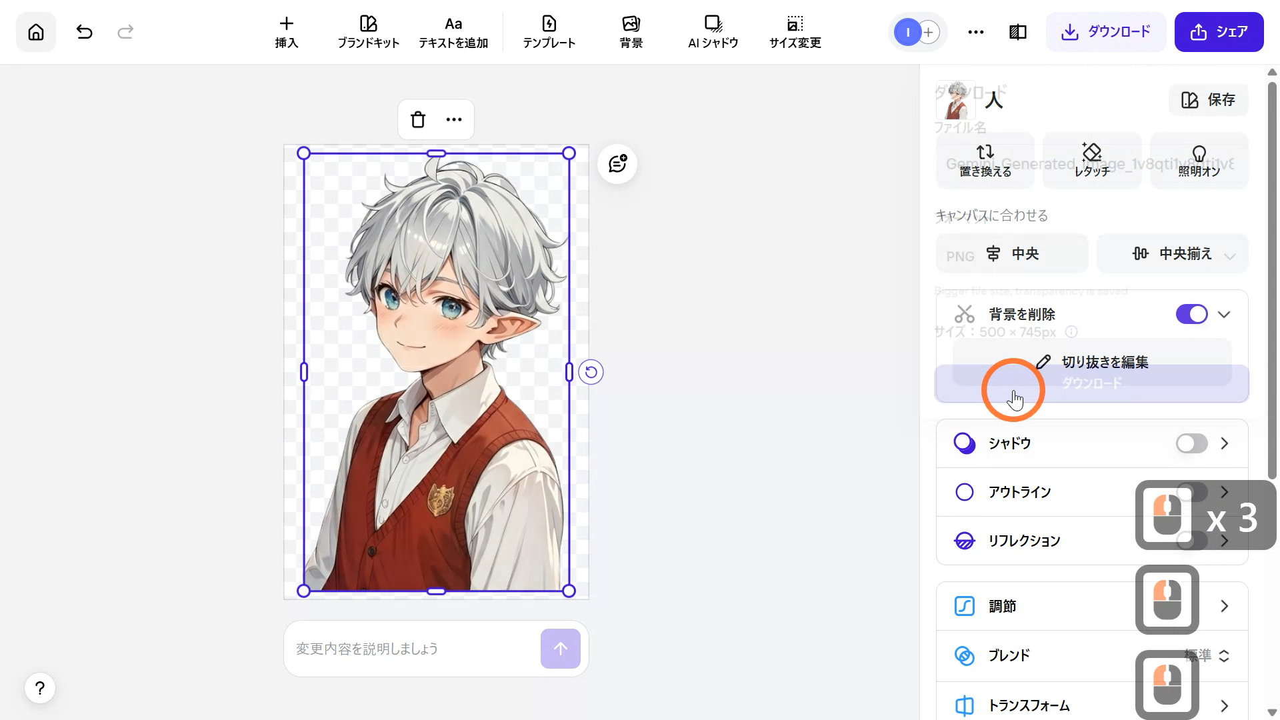Click the top-left selection corner handle
The width and height of the screenshot is (1280, 720).
coord(303,153)
